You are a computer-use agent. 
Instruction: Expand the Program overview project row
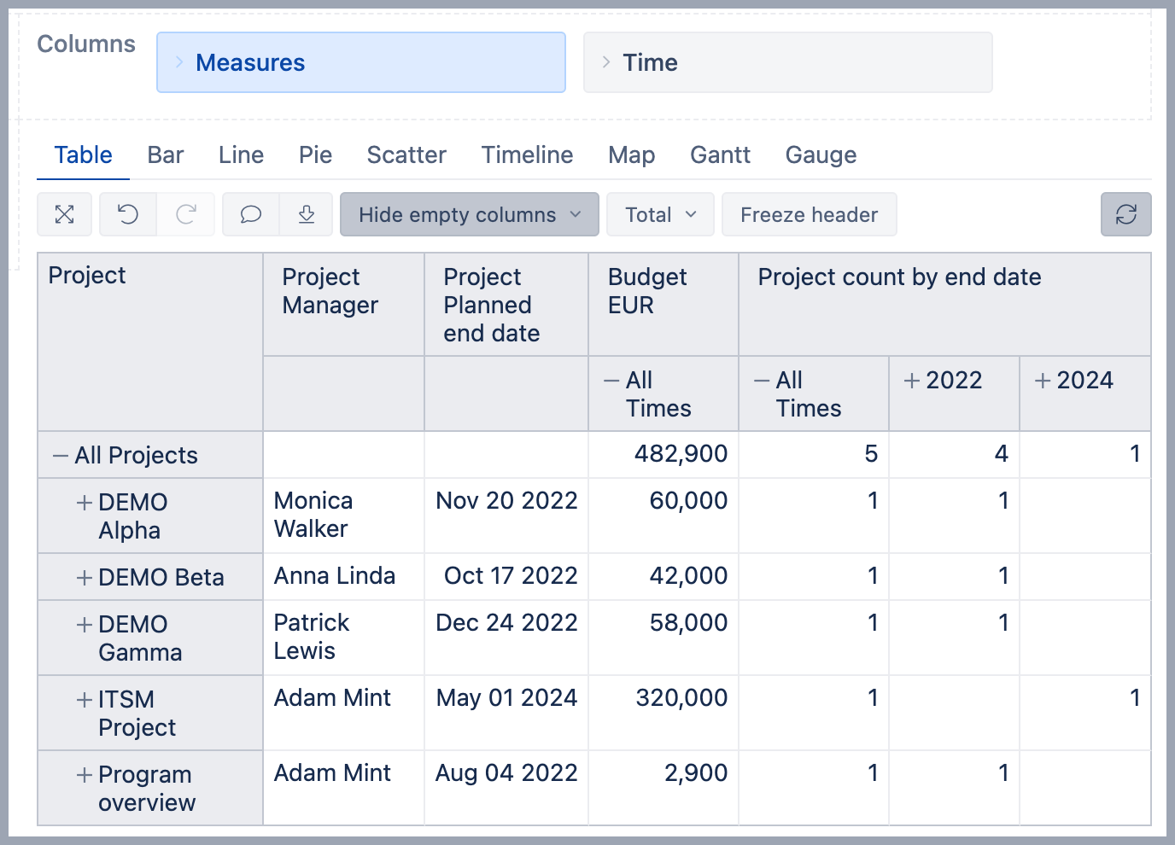tap(85, 775)
